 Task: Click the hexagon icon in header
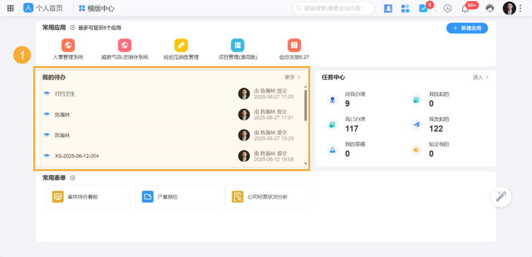pos(448,8)
